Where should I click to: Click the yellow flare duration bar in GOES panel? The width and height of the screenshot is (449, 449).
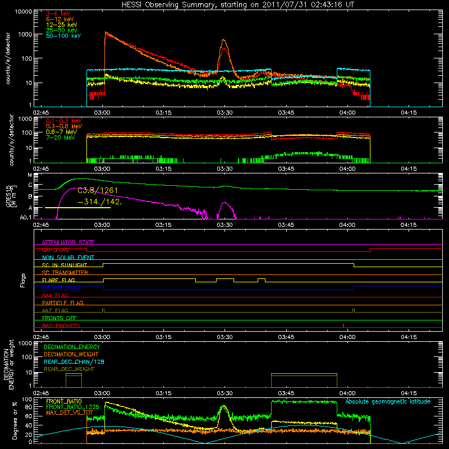pyautogui.click(x=77, y=208)
